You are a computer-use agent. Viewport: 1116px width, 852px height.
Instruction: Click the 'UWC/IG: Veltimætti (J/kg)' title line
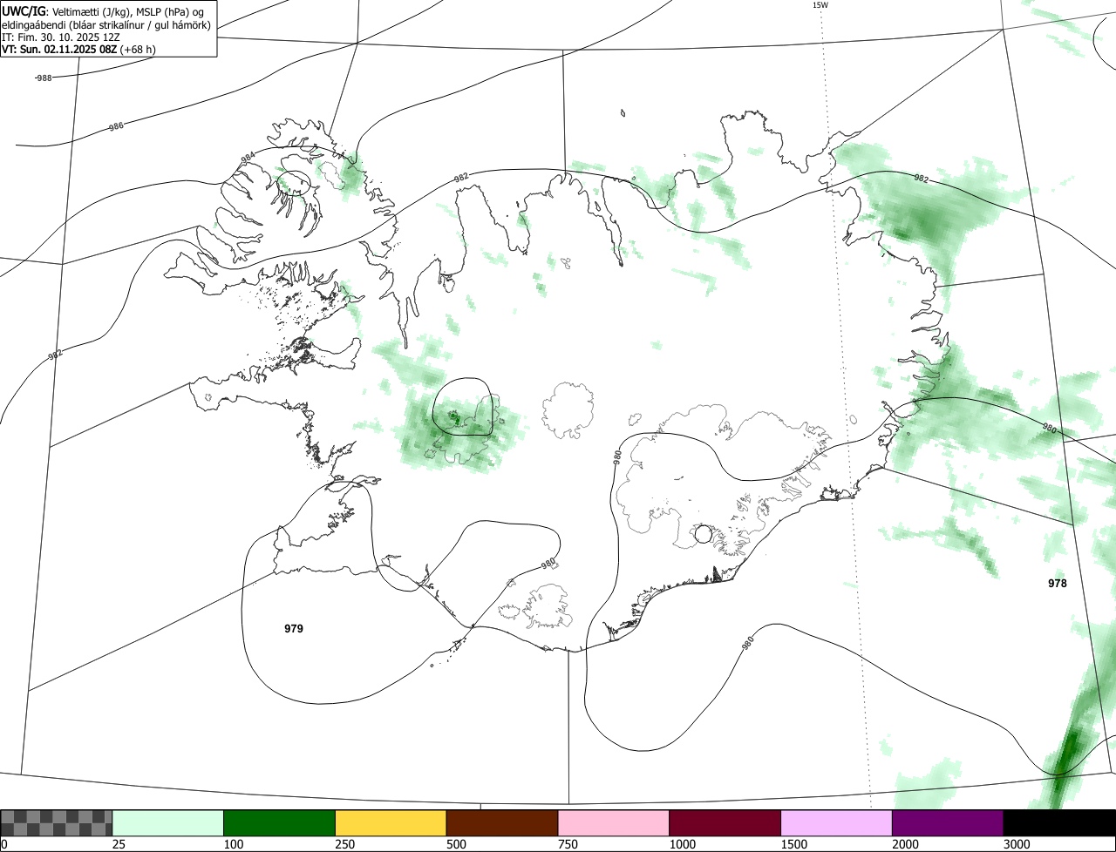pos(103,10)
